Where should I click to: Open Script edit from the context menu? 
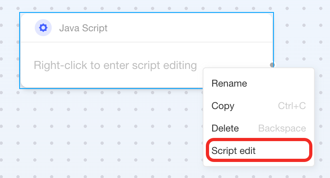coord(234,151)
